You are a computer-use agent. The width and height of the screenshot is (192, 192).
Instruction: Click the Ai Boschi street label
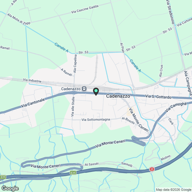(x=128, y=121)
